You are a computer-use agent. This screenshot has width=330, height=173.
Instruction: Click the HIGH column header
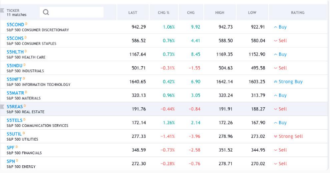tap(220, 13)
